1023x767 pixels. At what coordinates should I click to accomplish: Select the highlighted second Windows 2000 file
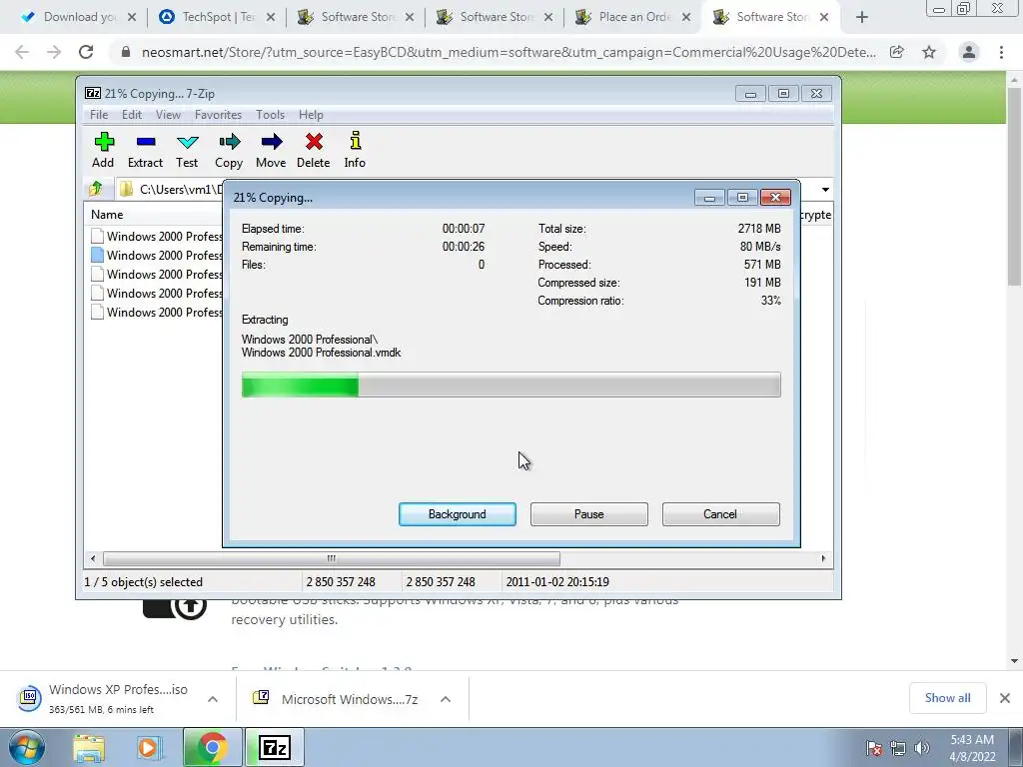(157, 256)
